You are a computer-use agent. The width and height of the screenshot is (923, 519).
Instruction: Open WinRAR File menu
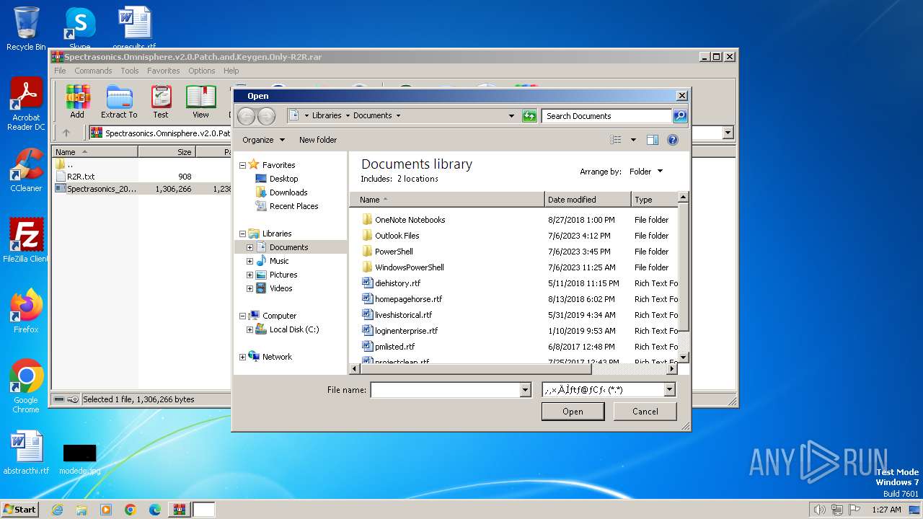pos(60,71)
